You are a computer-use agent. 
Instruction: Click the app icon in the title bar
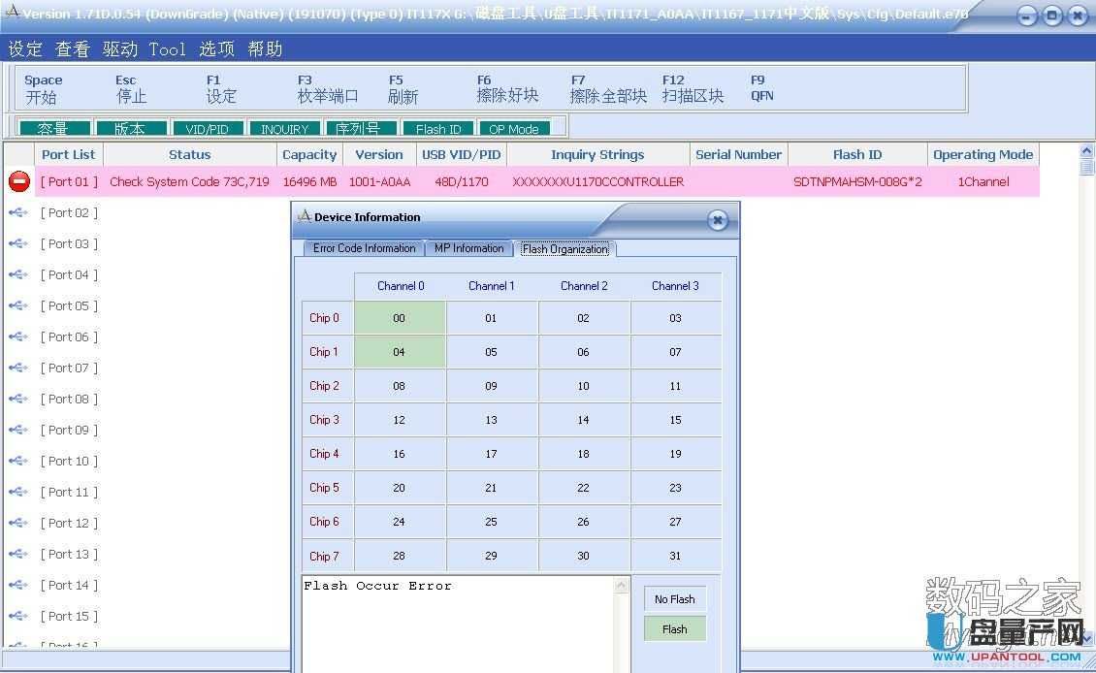[x=13, y=14]
